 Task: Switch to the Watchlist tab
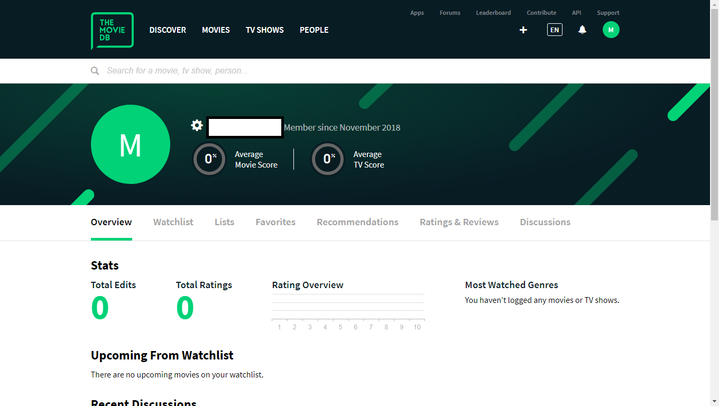tap(173, 222)
